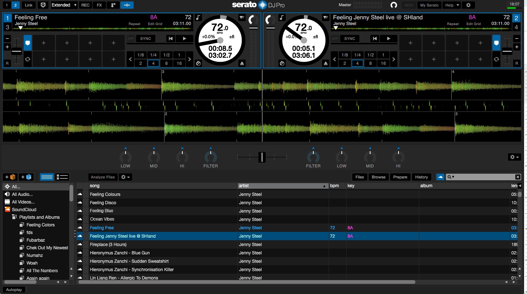Click the left deck key lock note icon
527x294 pixels.
[198, 17]
